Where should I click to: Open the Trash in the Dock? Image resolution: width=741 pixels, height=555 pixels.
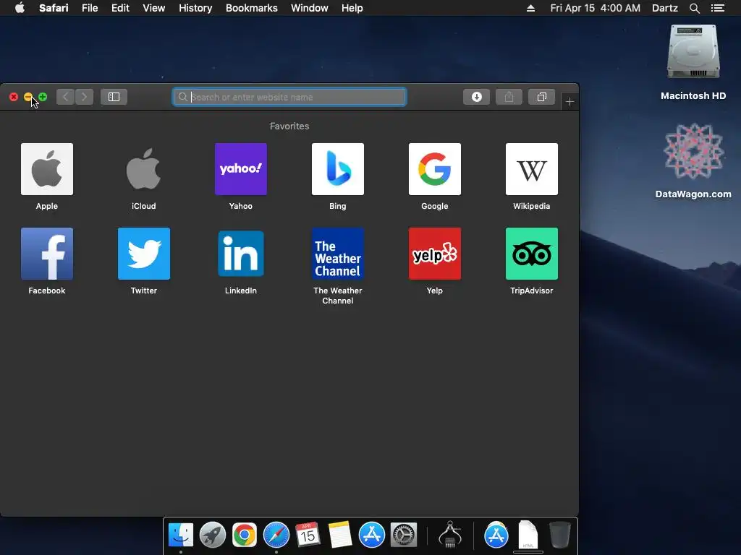click(x=560, y=535)
